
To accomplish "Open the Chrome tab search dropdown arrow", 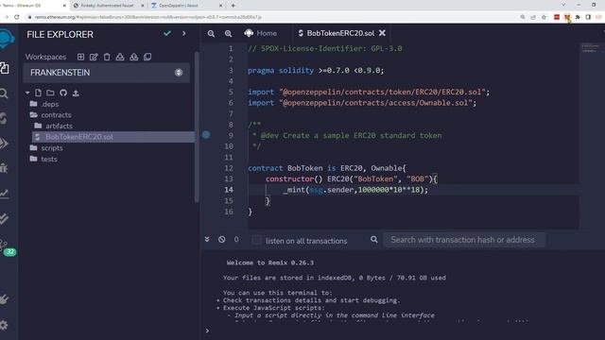I will click(x=563, y=5).
